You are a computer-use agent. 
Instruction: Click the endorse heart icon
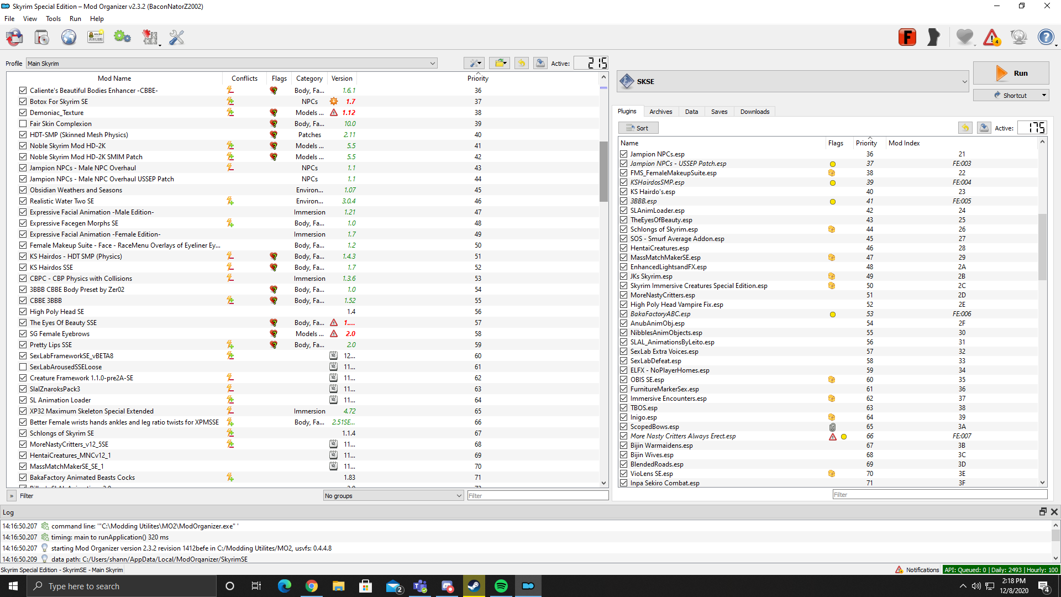click(x=964, y=37)
